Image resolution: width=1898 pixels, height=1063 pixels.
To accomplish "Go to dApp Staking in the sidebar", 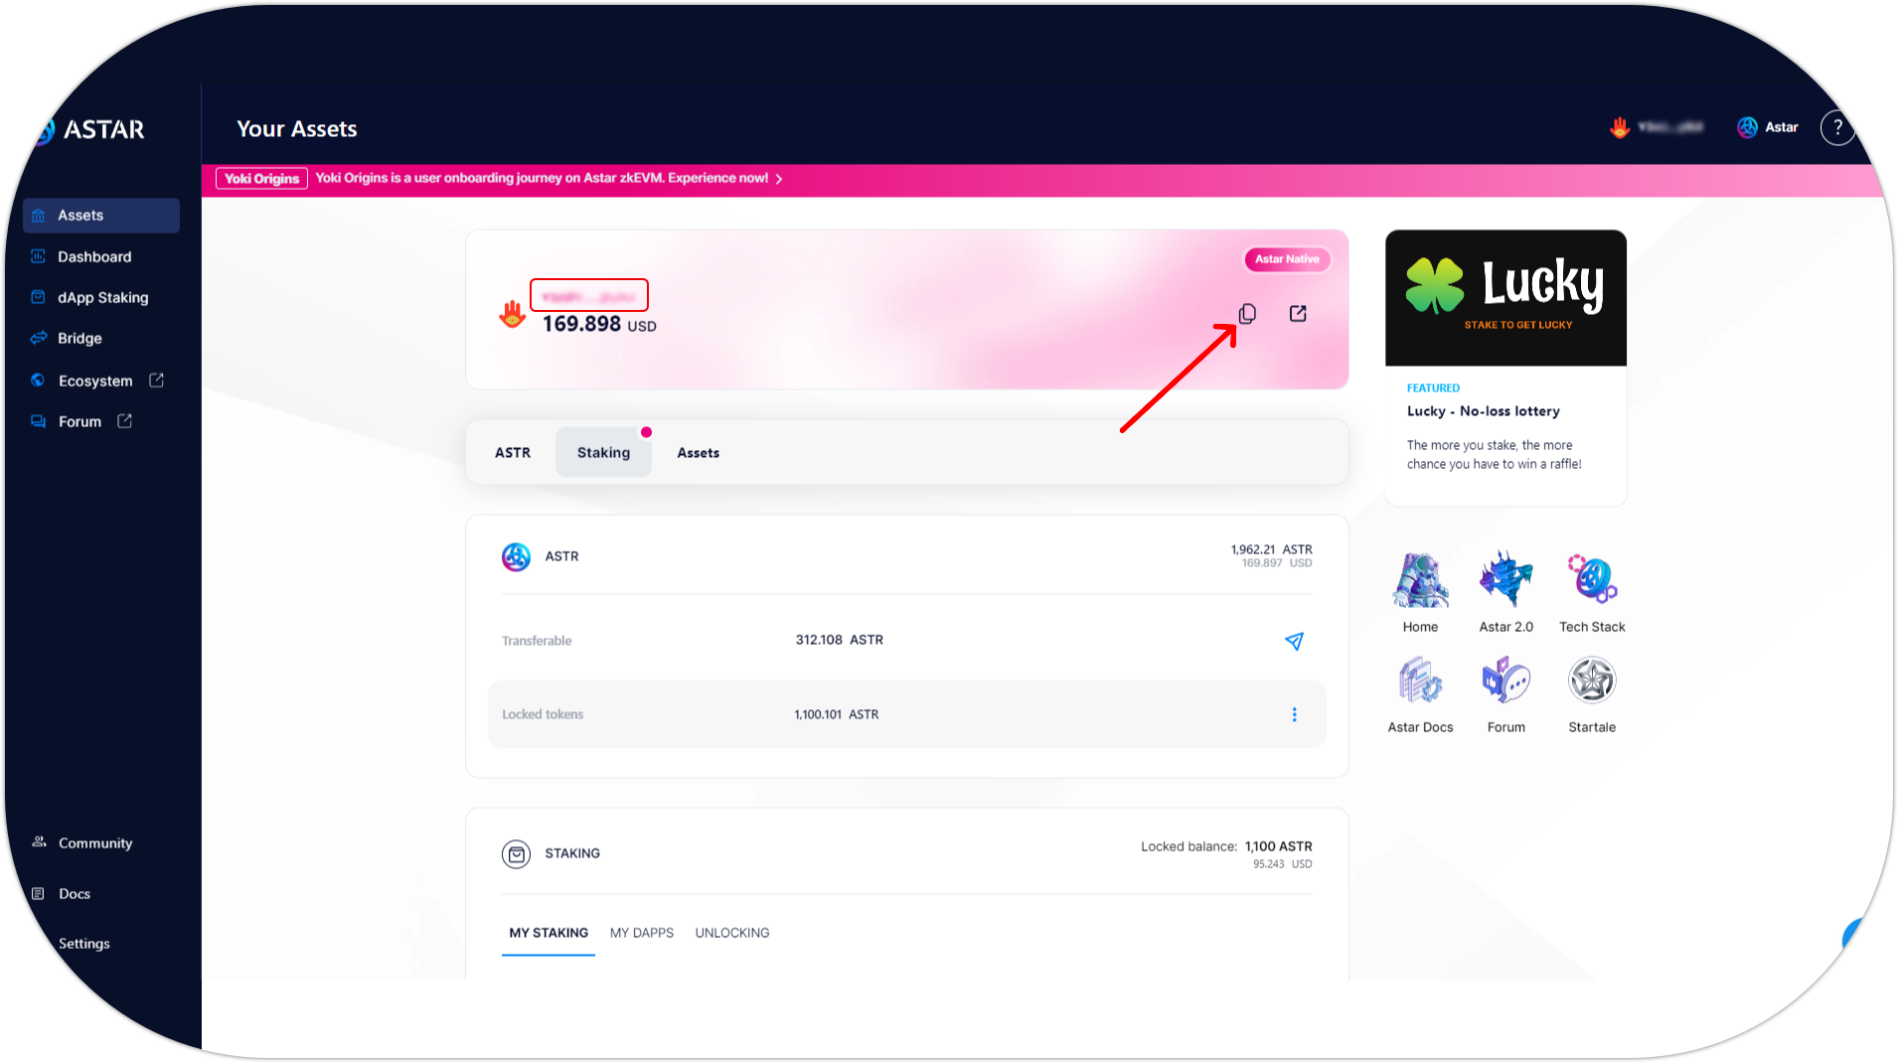I will click(102, 298).
